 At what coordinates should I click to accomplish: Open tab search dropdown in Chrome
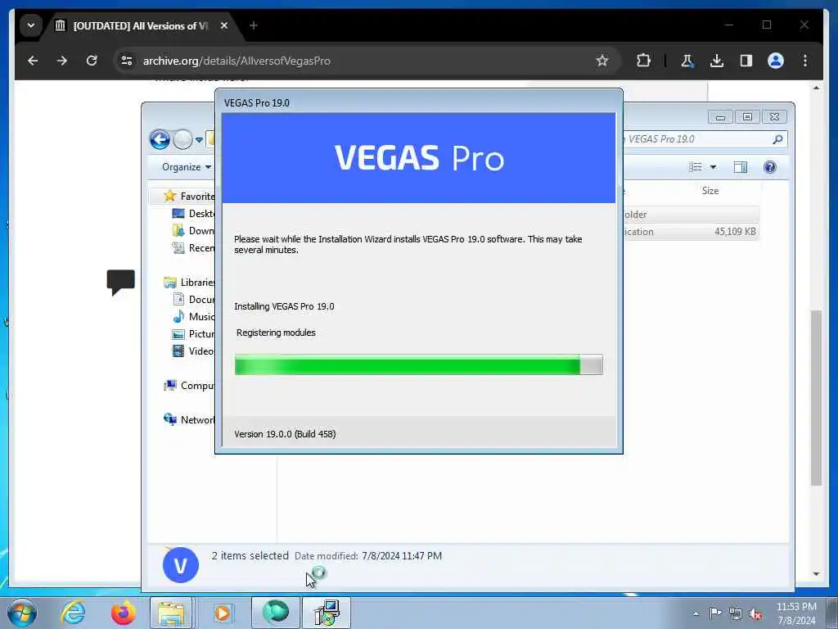point(31,25)
